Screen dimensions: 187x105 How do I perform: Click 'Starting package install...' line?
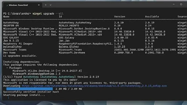tap(24, 95)
